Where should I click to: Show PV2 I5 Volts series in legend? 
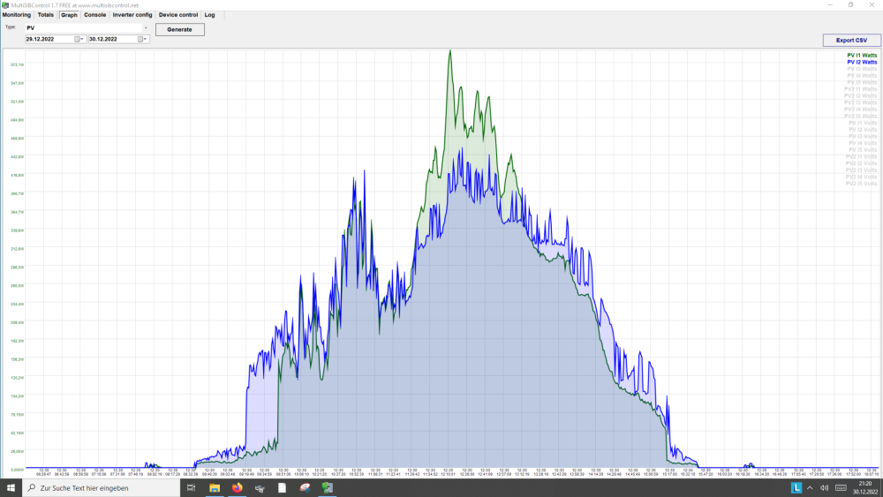[x=861, y=184]
